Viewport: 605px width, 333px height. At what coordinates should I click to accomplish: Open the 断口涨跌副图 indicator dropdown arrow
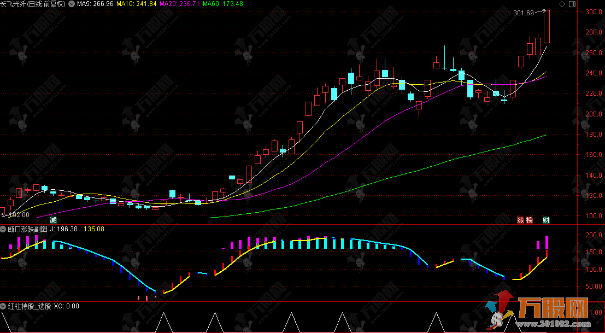(3, 229)
